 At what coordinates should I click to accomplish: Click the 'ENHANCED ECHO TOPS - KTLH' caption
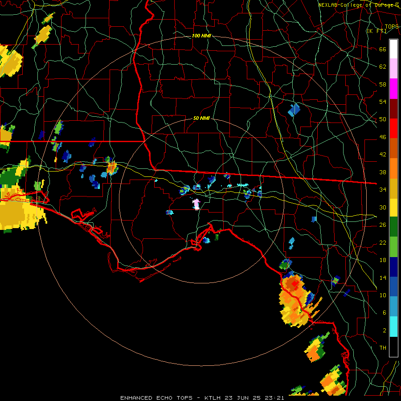[170, 398]
